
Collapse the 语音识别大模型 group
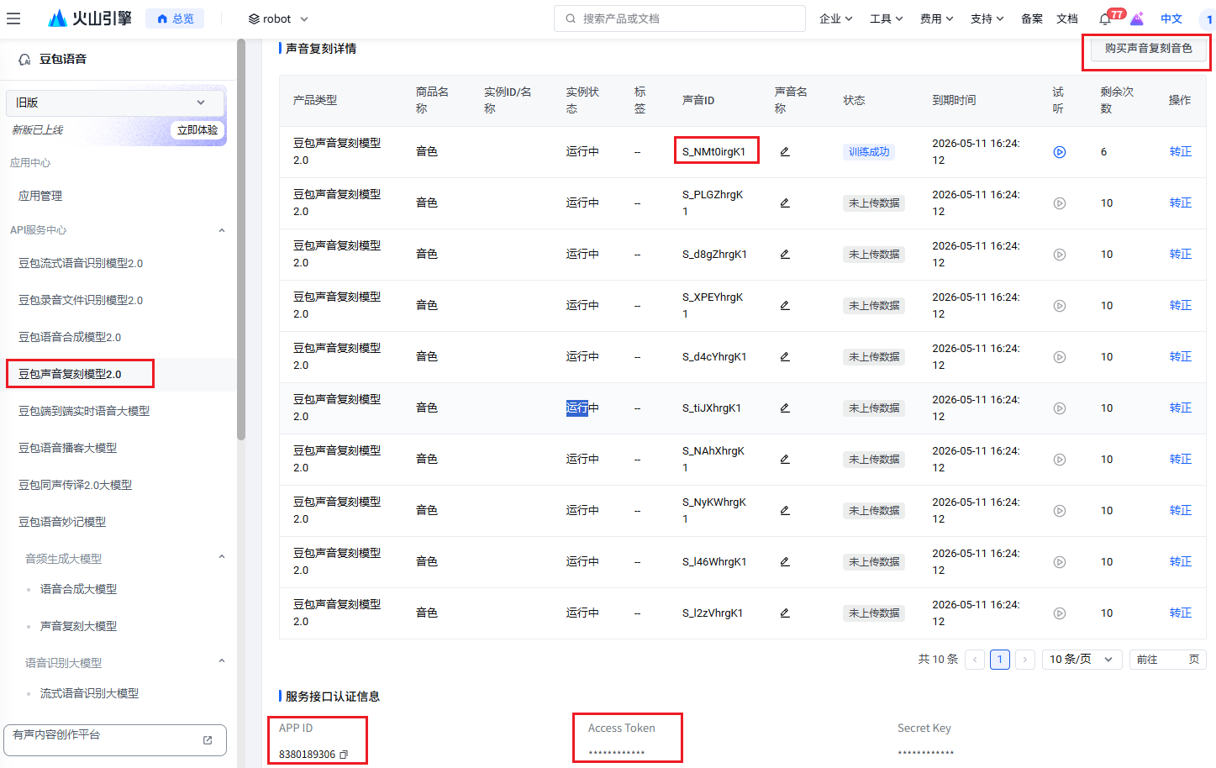(x=222, y=660)
